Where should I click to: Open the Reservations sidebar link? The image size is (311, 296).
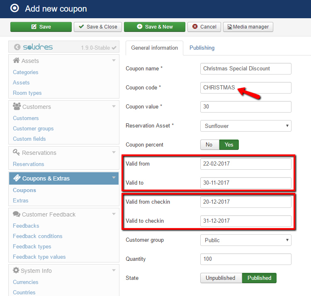[28, 164]
